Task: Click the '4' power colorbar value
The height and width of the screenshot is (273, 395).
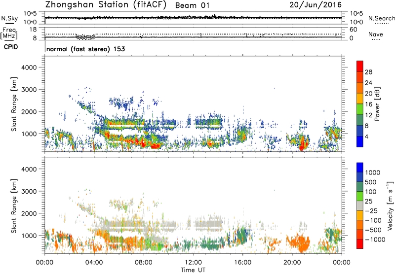Action: click(367, 136)
